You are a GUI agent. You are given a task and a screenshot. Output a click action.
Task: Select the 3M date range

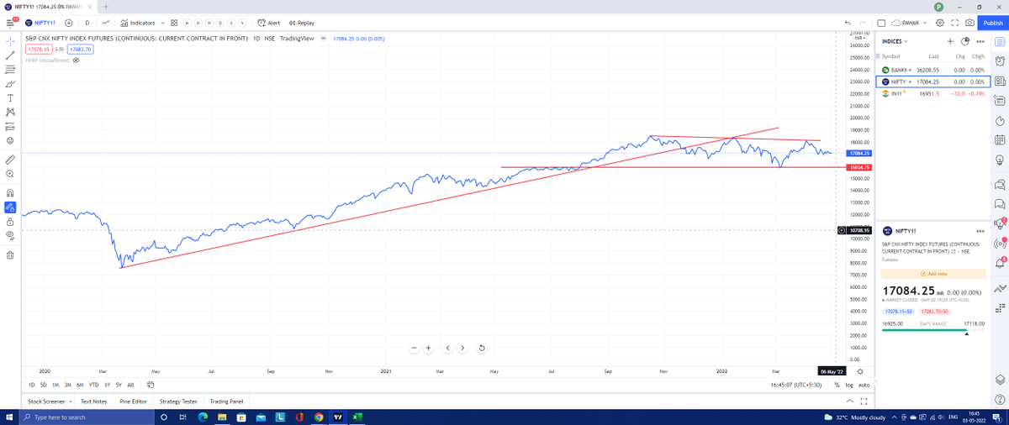68,385
